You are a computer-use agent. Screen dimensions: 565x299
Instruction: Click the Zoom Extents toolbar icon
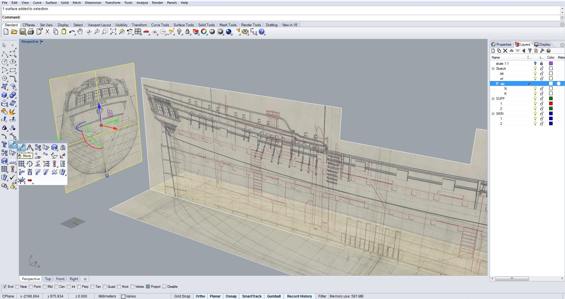(x=113, y=32)
